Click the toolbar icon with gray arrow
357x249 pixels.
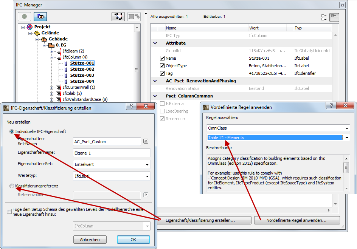(x=134, y=17)
